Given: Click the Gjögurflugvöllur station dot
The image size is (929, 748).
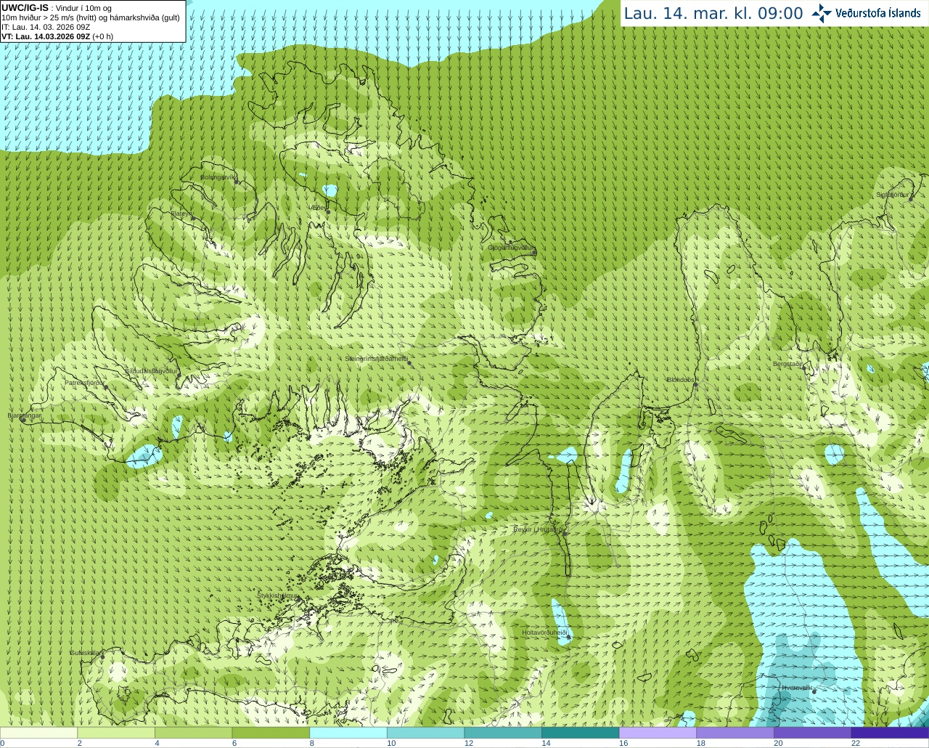Looking at the screenshot, I should (x=534, y=253).
